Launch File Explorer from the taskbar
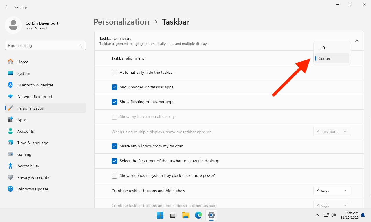Screen dimensions: 371x222 [x=185, y=215]
